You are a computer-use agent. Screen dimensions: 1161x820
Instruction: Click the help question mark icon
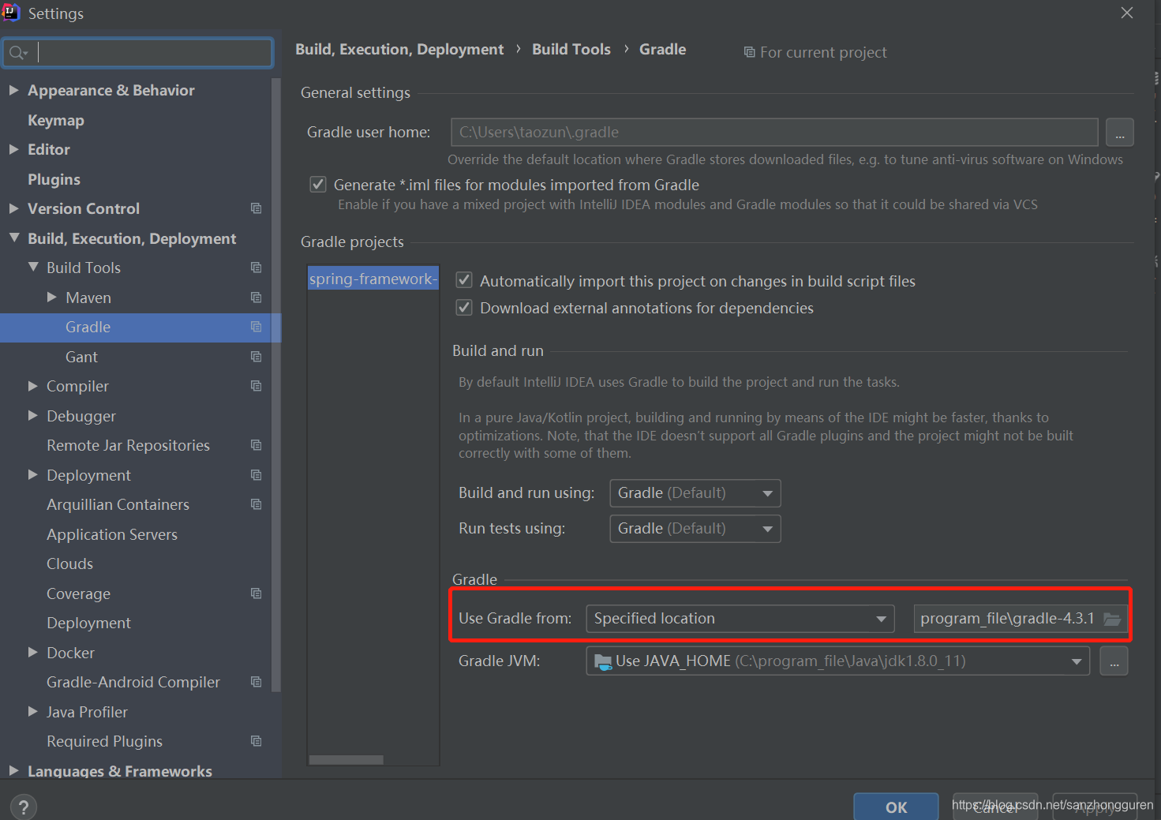pyautogui.click(x=24, y=807)
